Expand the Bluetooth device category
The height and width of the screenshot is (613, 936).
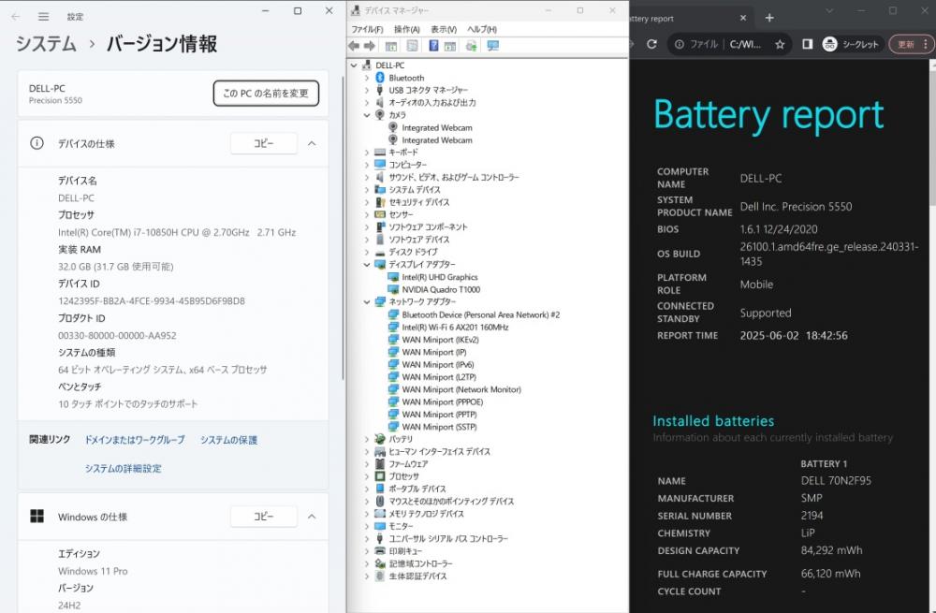pos(367,78)
